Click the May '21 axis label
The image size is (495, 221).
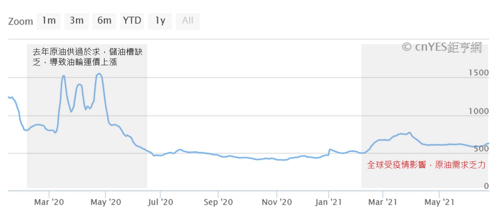[440, 202]
